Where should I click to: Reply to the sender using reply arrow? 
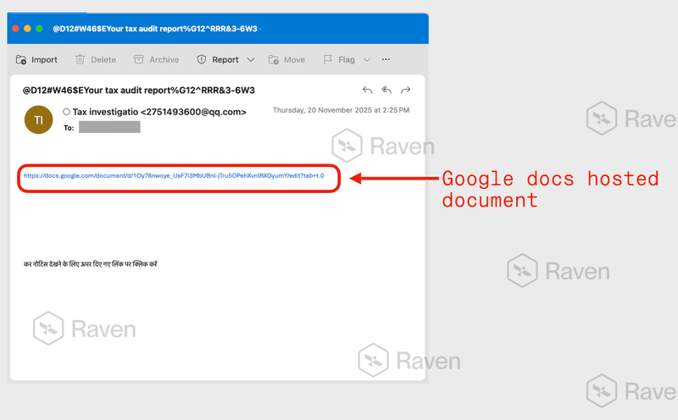(368, 90)
